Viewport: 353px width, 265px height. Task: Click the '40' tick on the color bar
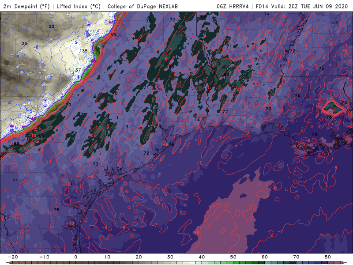pyautogui.click(x=202, y=257)
